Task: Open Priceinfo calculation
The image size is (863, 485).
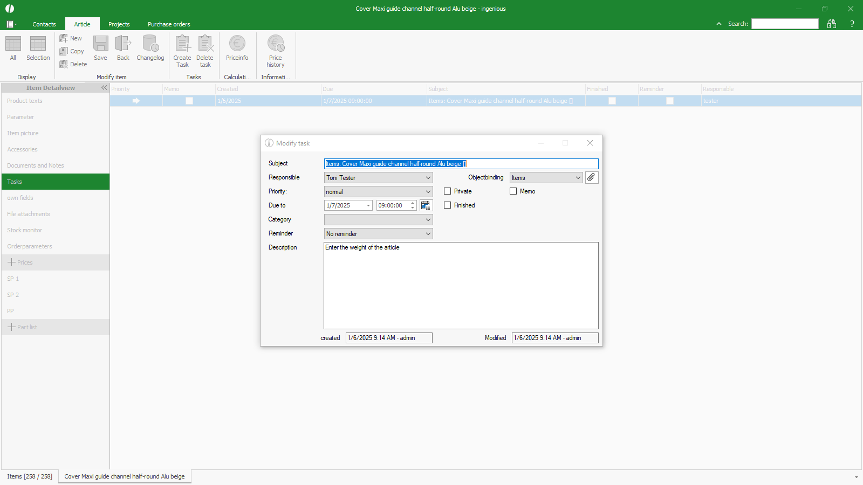Action: point(237,48)
